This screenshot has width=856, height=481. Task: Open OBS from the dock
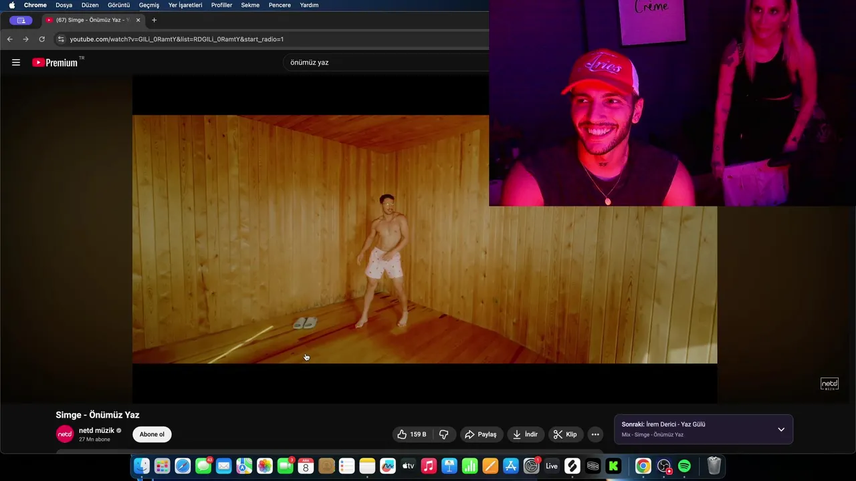663,466
